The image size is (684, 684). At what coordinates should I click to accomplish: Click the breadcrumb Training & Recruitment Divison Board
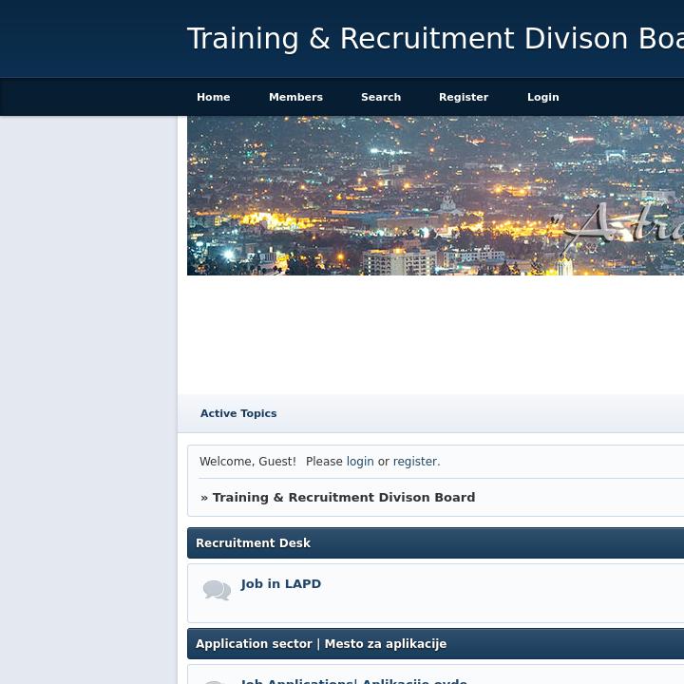click(x=343, y=497)
